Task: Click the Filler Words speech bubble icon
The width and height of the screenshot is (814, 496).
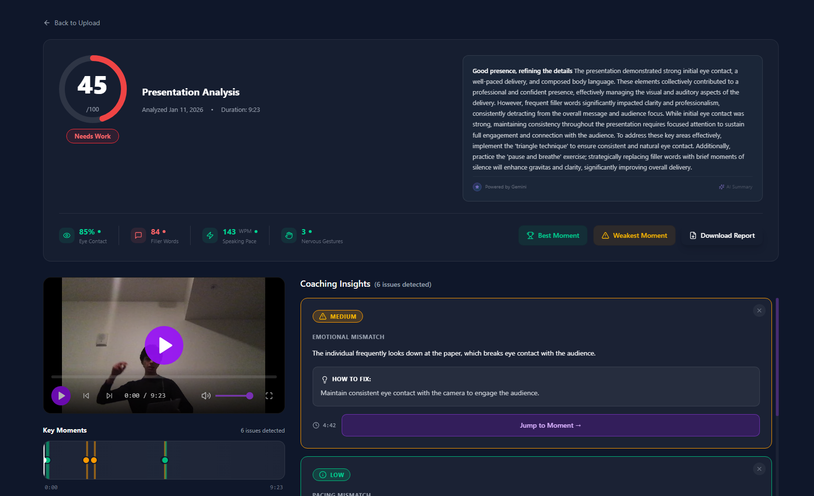Action: [x=138, y=235]
